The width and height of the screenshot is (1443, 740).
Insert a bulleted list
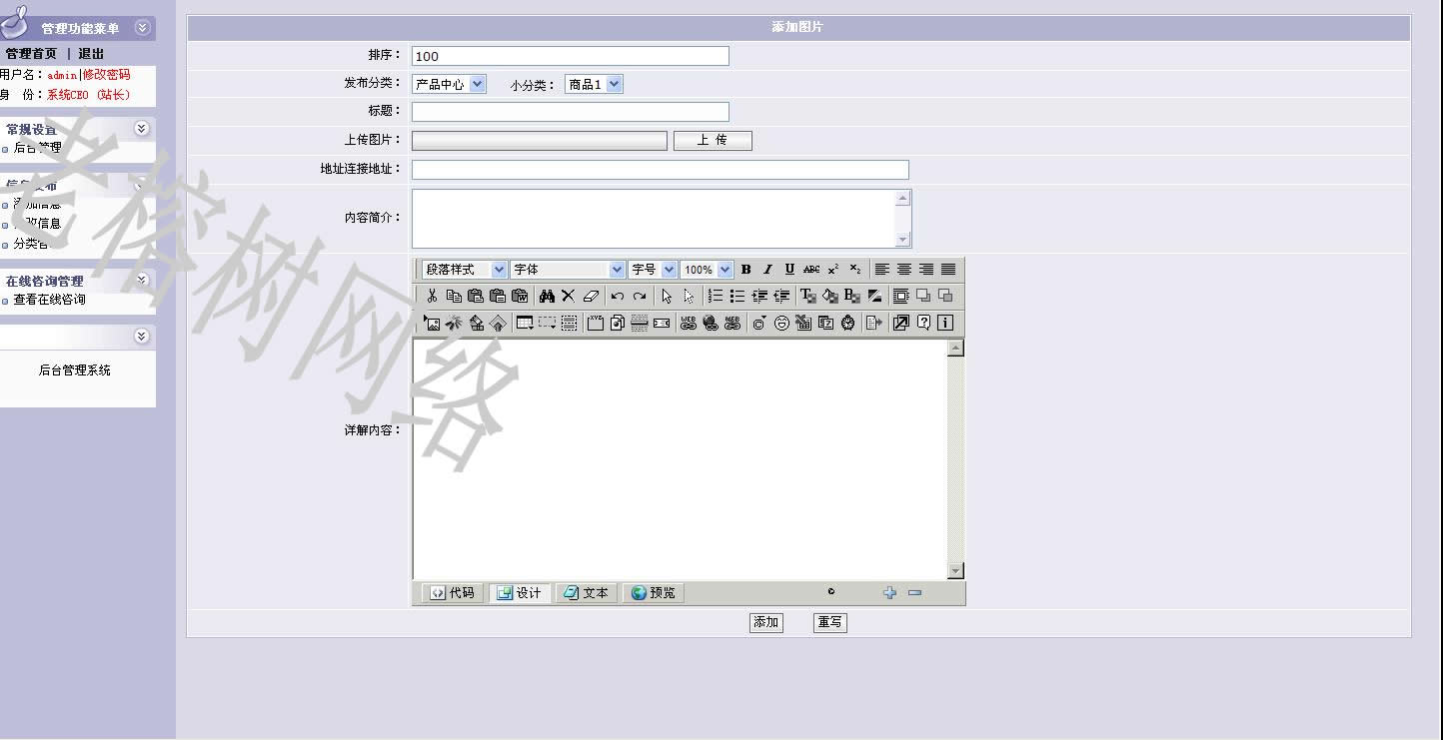pyautogui.click(x=737, y=296)
